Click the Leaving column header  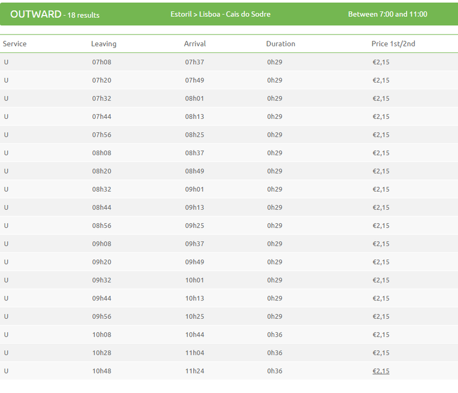[x=104, y=44]
